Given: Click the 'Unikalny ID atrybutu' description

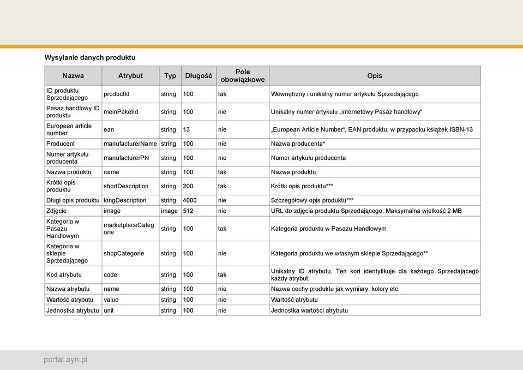Looking at the screenshot, I should click(375, 274).
